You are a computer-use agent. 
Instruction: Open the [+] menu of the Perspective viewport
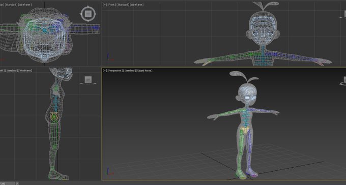pyautogui.click(x=105, y=71)
